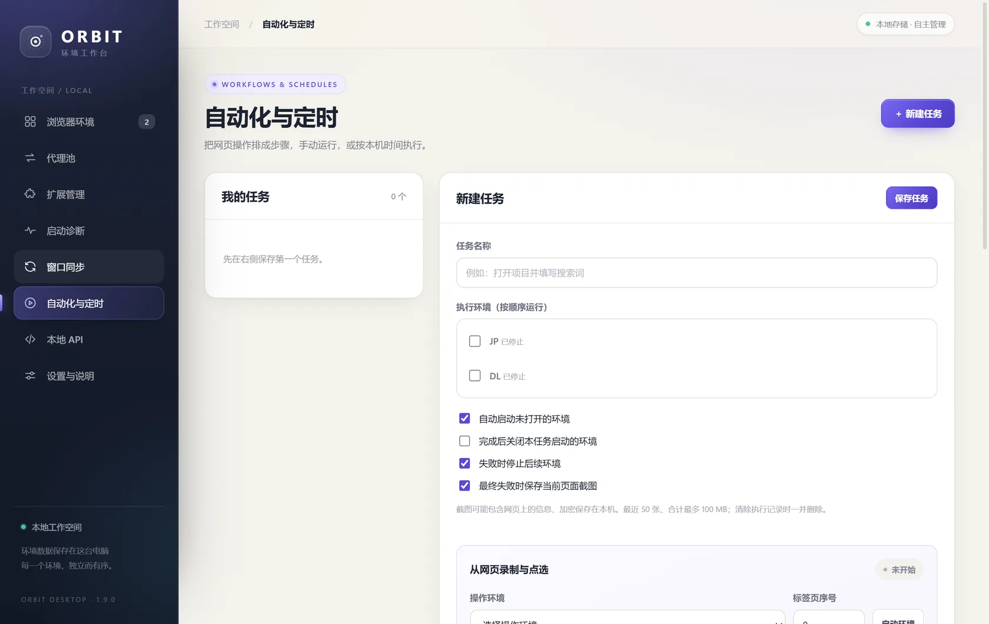Viewport: 989px width, 624px height.
Task: Click the page vertical scrollbar
Action: 984,125
